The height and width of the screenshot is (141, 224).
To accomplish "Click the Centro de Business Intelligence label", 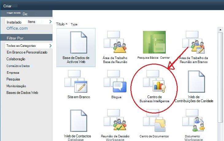I will 154,99.
